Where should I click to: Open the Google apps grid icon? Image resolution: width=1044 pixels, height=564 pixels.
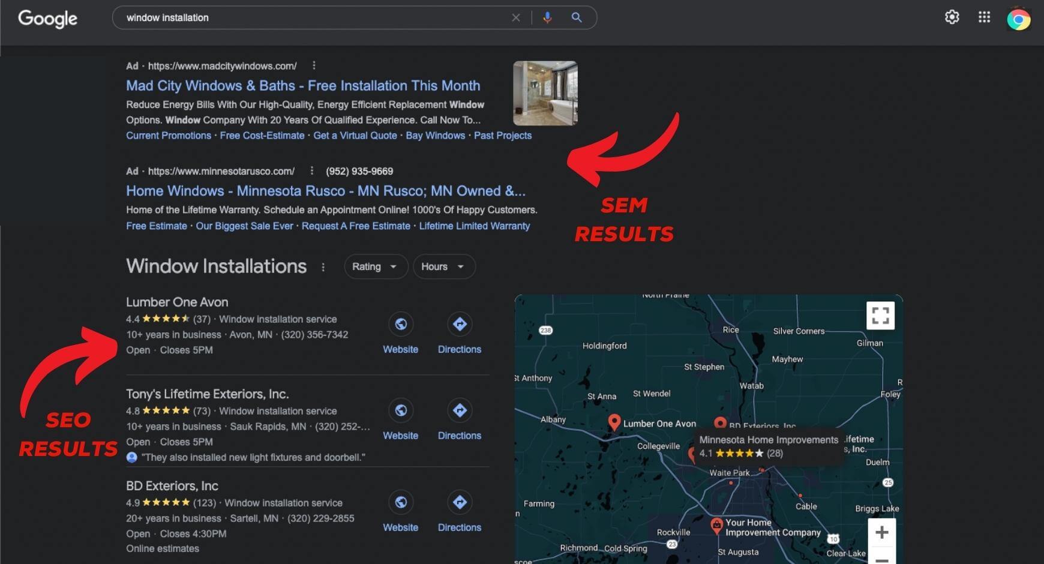pos(984,17)
